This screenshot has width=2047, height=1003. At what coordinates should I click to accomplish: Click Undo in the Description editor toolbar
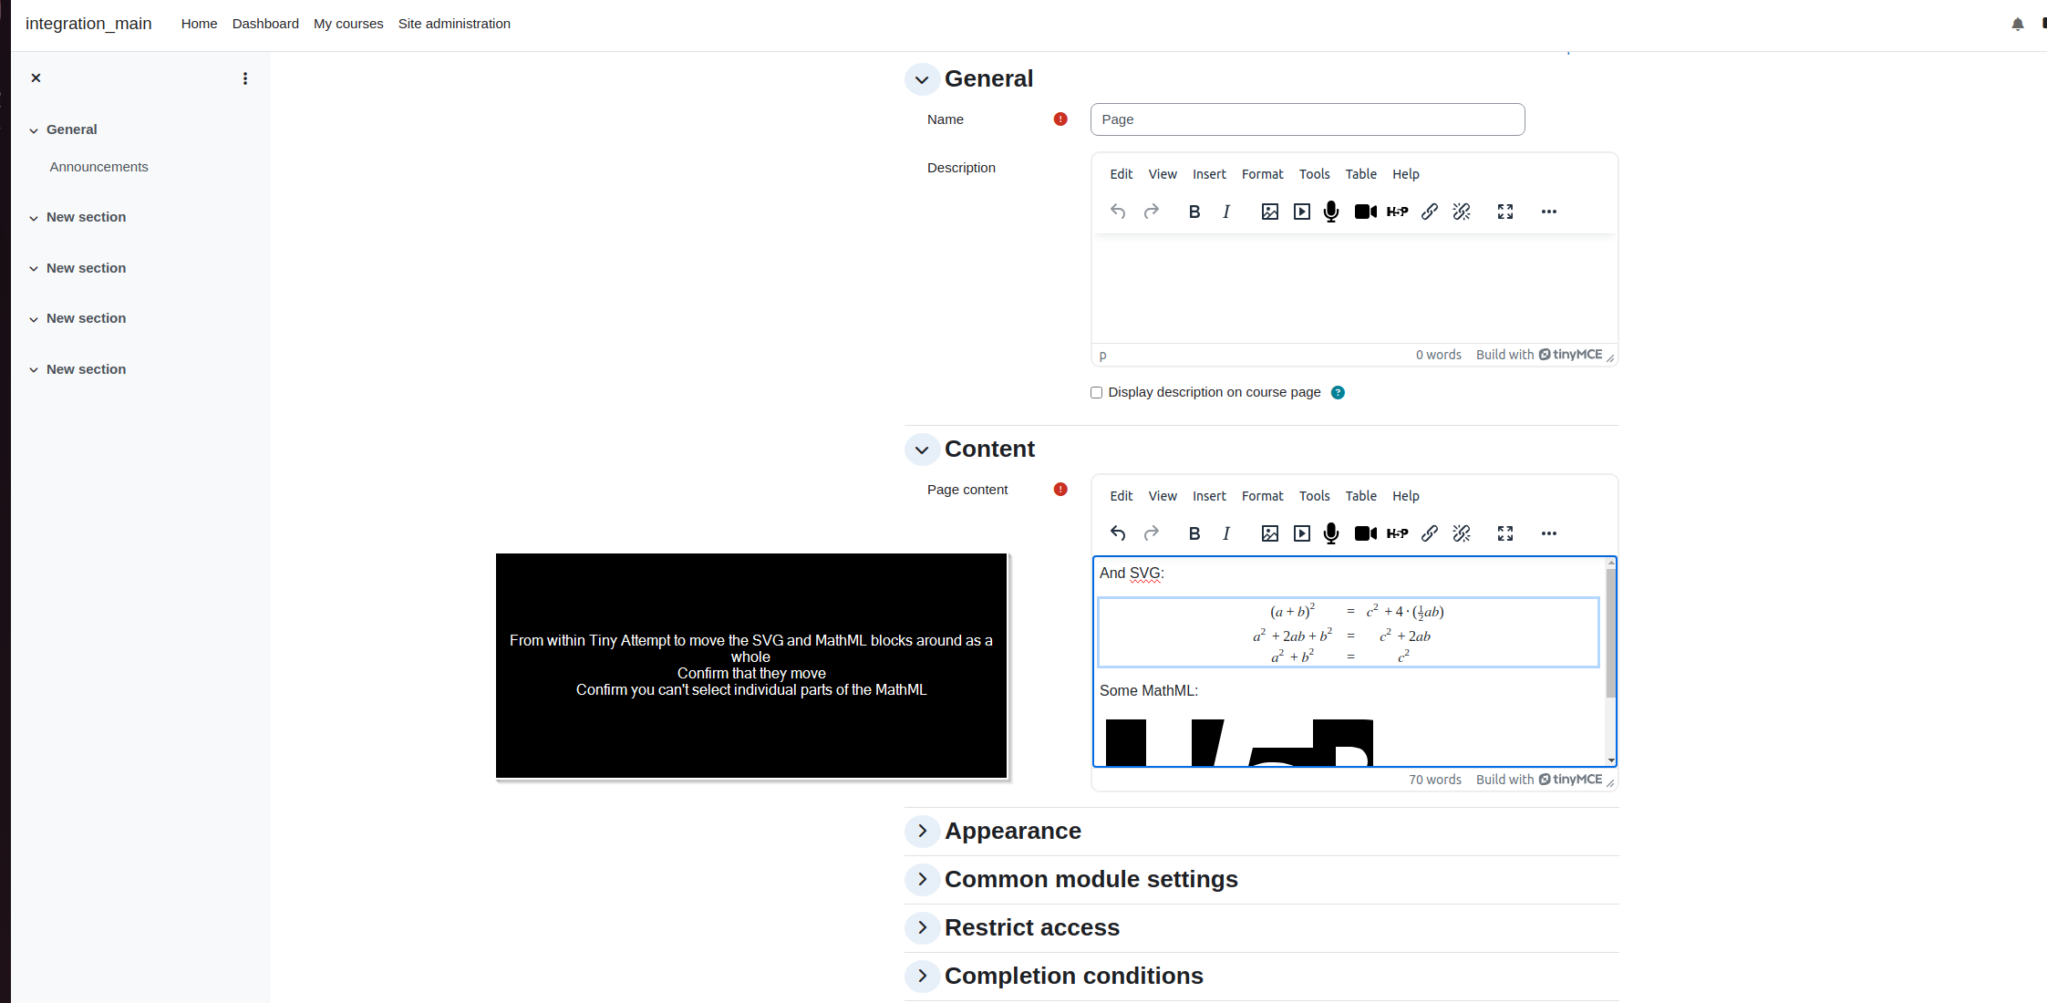[x=1118, y=212]
